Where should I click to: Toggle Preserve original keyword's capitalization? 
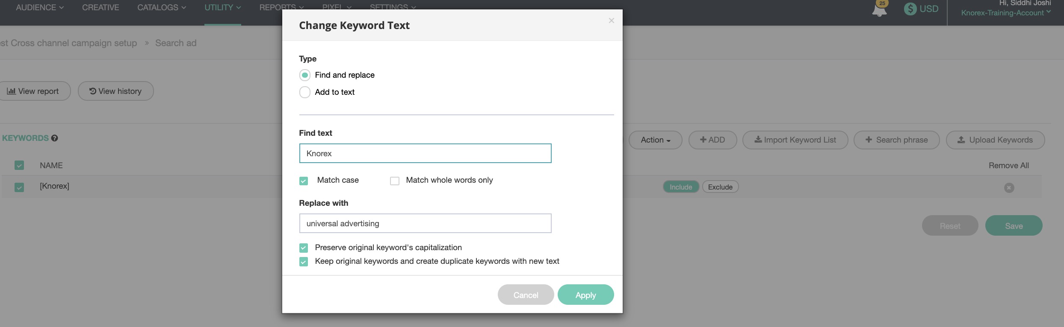(304, 248)
